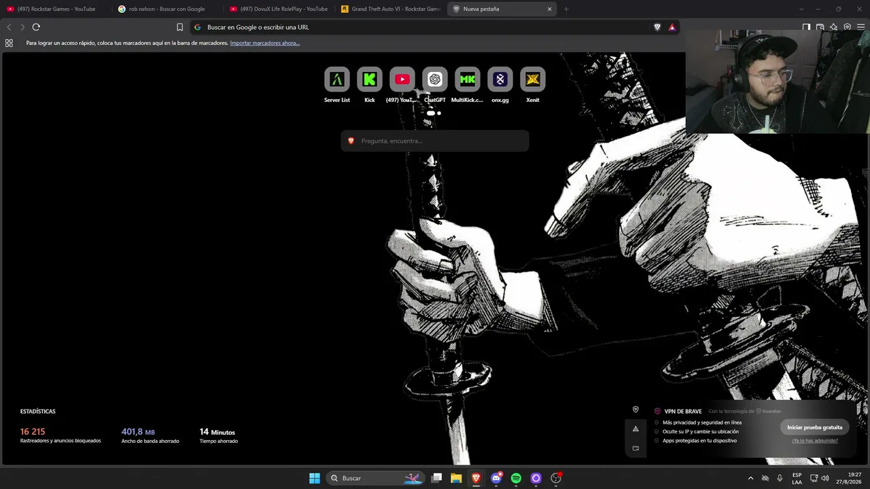Viewport: 870px width, 489px height.
Task: Expand the tab search dropdown arrow
Action: click(x=801, y=9)
